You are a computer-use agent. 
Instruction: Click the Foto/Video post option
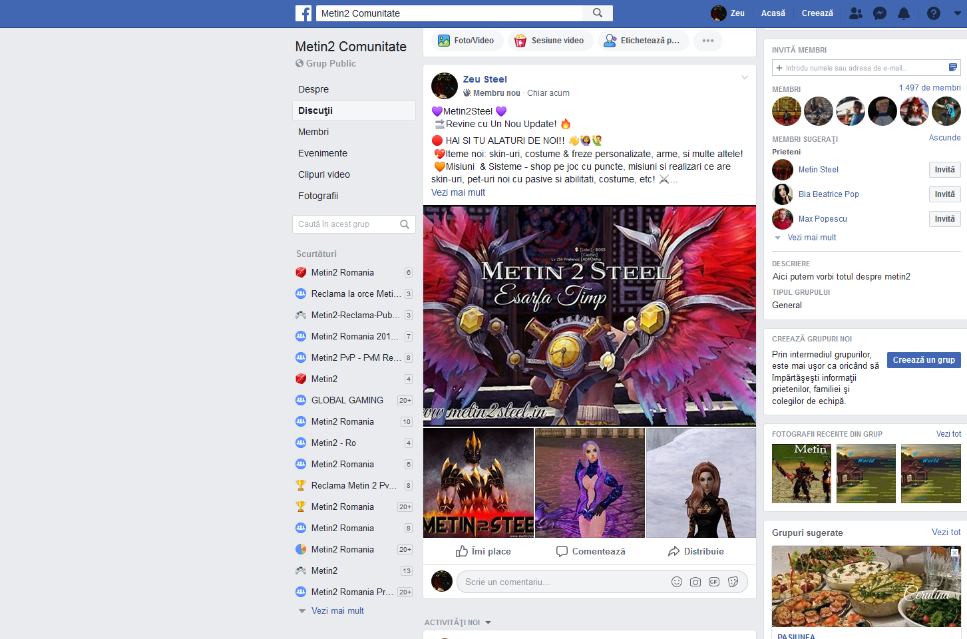pos(466,41)
